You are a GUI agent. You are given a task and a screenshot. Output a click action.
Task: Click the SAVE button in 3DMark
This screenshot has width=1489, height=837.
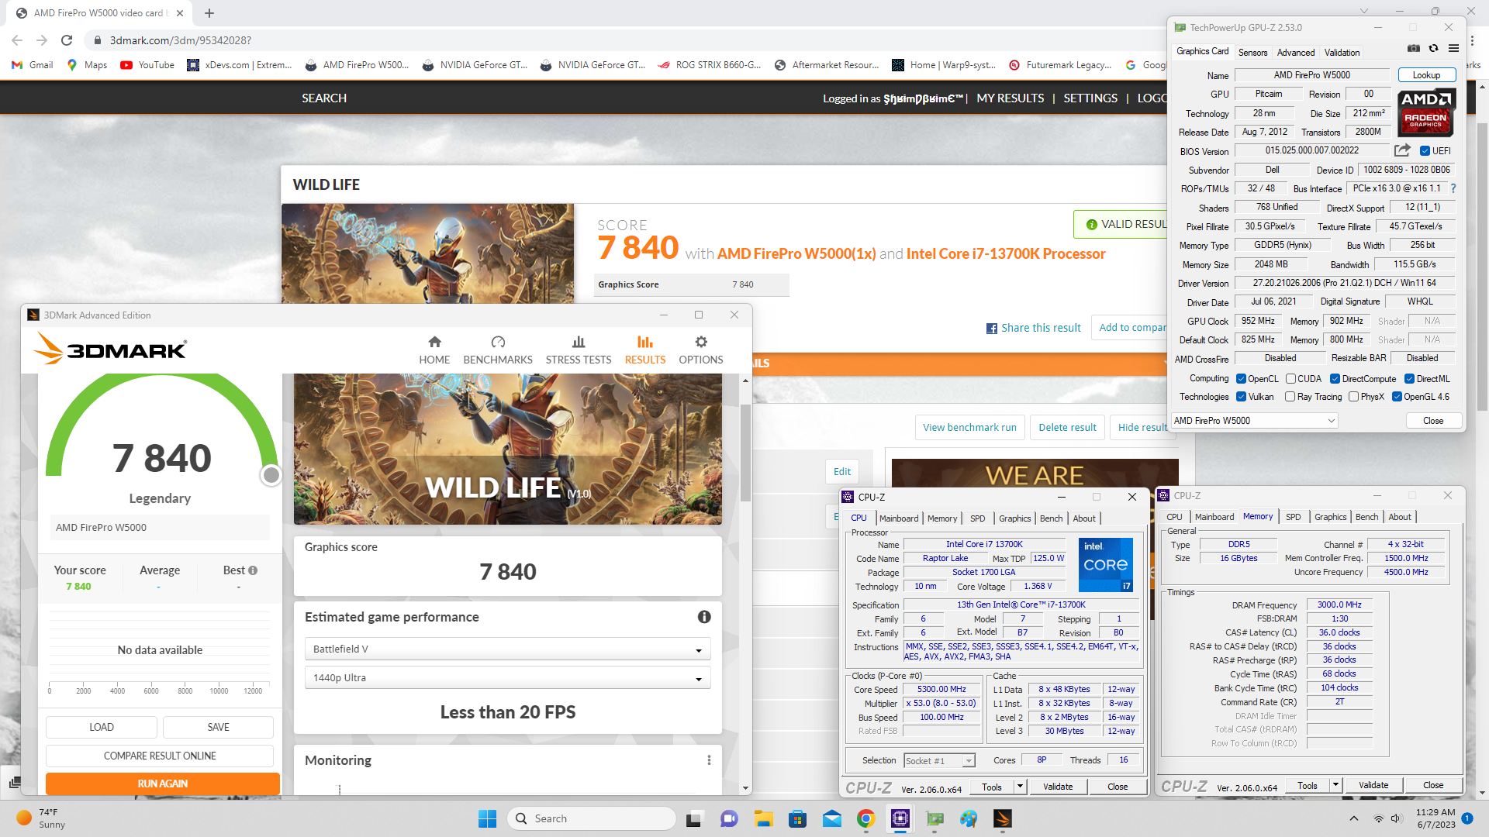[218, 727]
